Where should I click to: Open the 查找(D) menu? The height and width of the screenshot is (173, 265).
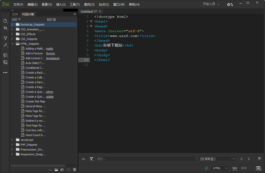pos(89,5)
